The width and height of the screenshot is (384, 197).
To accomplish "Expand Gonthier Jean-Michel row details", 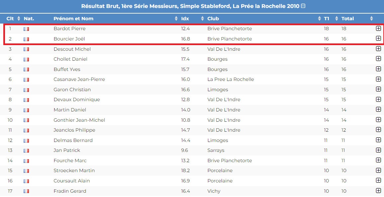I will 378,119.
